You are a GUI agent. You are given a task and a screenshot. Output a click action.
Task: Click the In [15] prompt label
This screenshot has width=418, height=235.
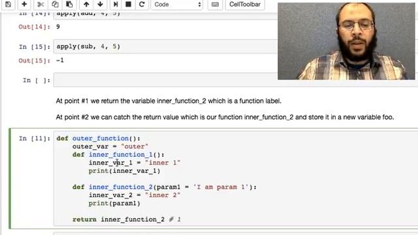(35, 47)
